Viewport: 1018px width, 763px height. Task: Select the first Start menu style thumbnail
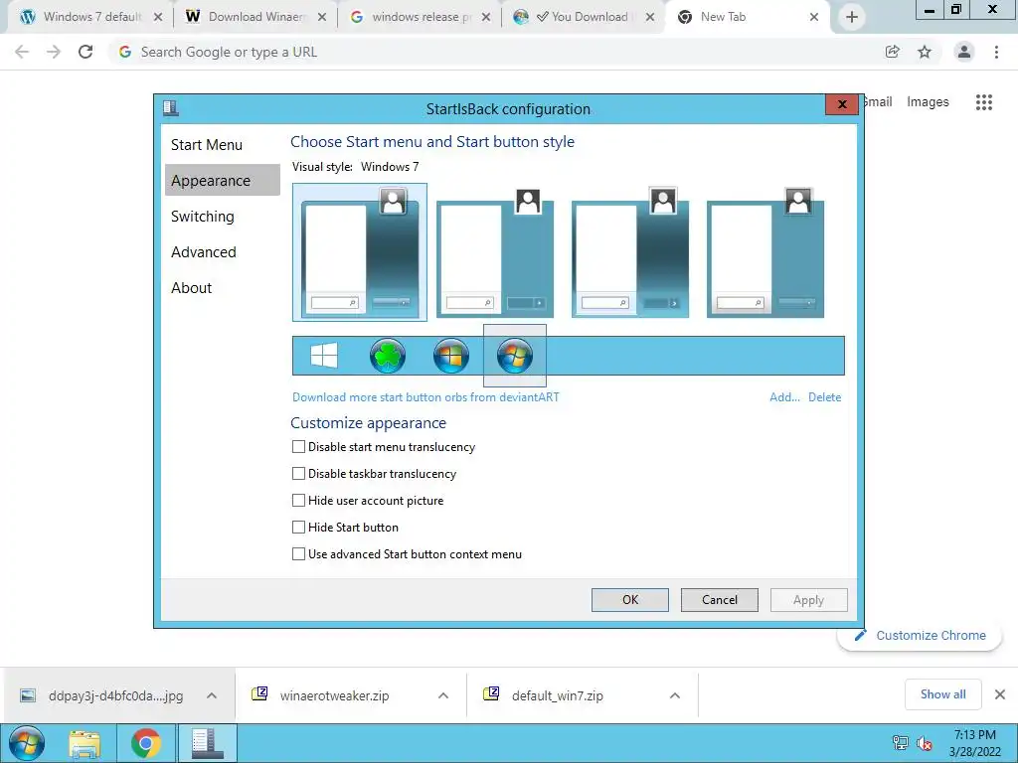(x=360, y=251)
